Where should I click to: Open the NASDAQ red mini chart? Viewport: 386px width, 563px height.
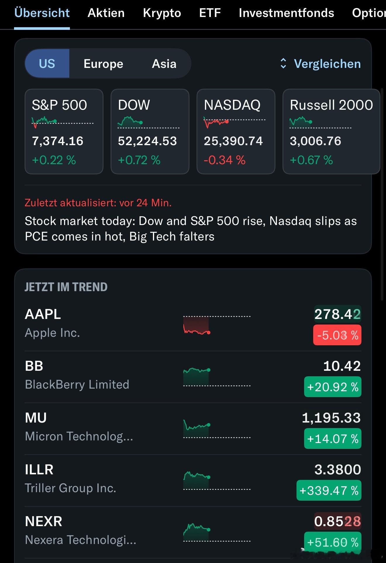[x=235, y=122]
